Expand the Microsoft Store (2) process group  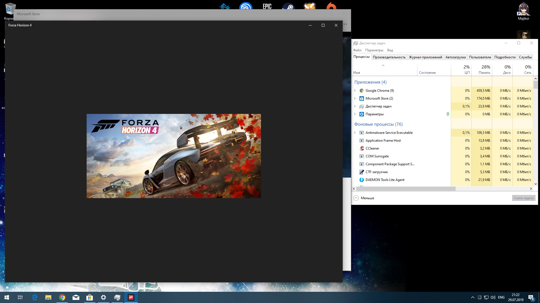pyautogui.click(x=355, y=98)
